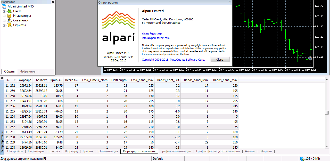Close the О программе dialog via title x
Viewport: 330px width, 161px height.
(x=229, y=3)
